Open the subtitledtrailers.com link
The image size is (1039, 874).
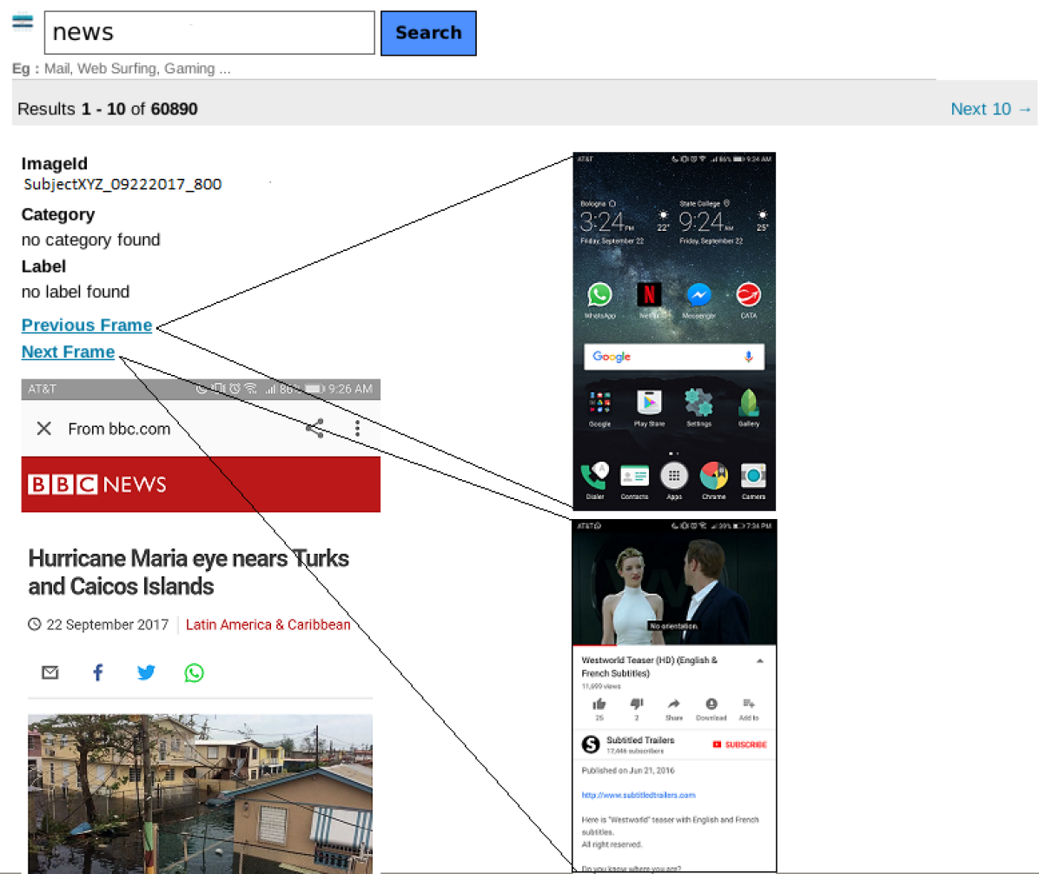tap(639, 795)
